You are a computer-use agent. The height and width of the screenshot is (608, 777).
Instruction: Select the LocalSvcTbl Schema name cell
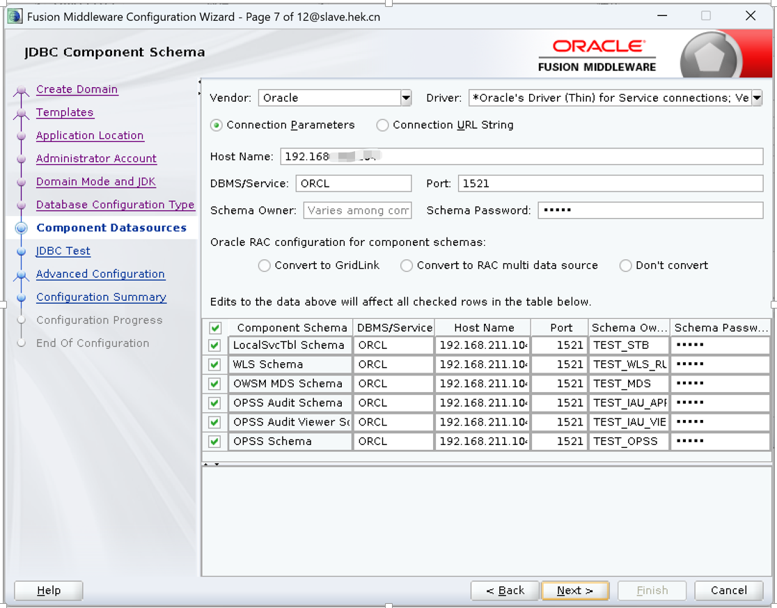[x=290, y=345]
